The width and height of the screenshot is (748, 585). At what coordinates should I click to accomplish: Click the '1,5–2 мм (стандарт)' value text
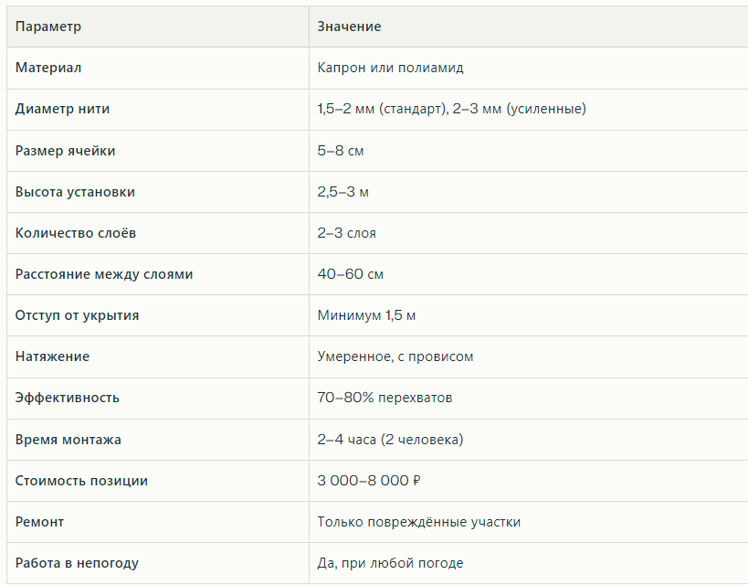click(382, 109)
